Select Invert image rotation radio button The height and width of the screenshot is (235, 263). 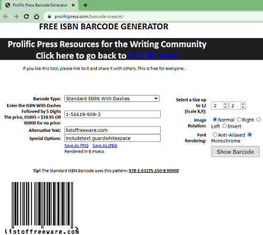224,126
